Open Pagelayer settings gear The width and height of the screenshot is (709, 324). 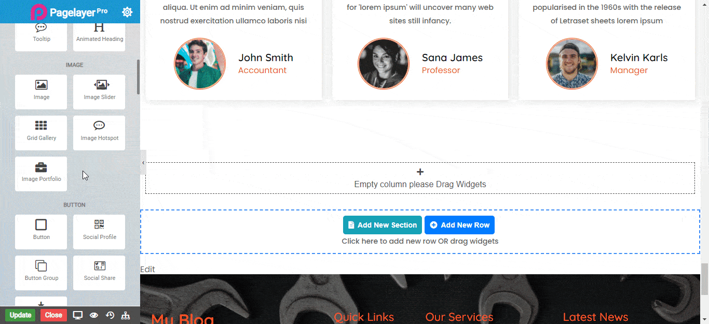click(x=127, y=12)
